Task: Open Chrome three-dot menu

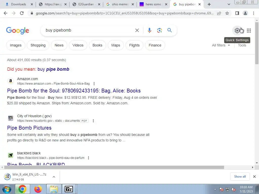Action: [253, 13]
